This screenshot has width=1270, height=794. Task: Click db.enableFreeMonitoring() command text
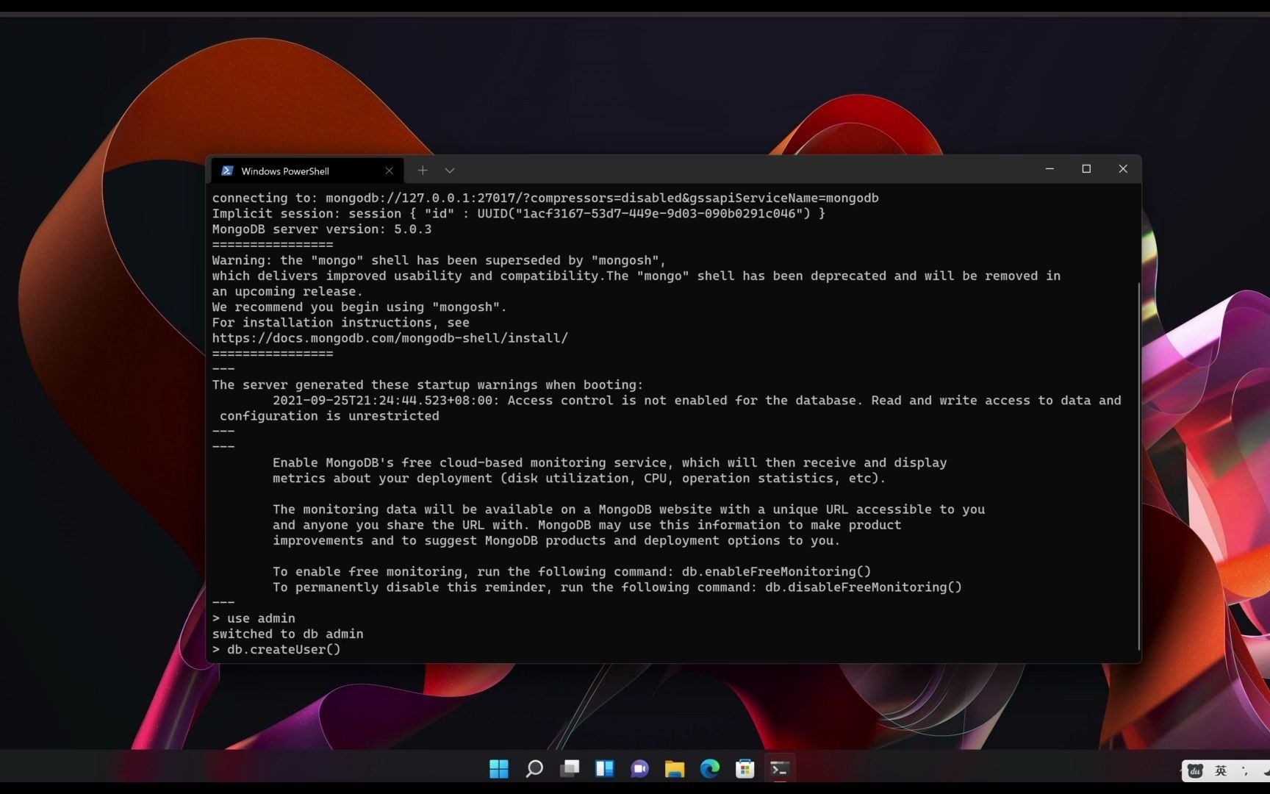pos(776,572)
